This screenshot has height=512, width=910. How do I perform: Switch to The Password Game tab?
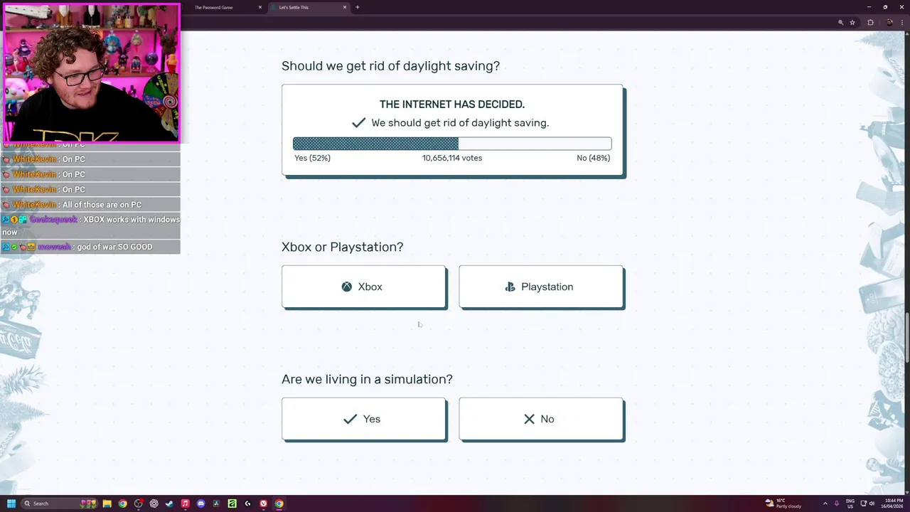(x=222, y=7)
